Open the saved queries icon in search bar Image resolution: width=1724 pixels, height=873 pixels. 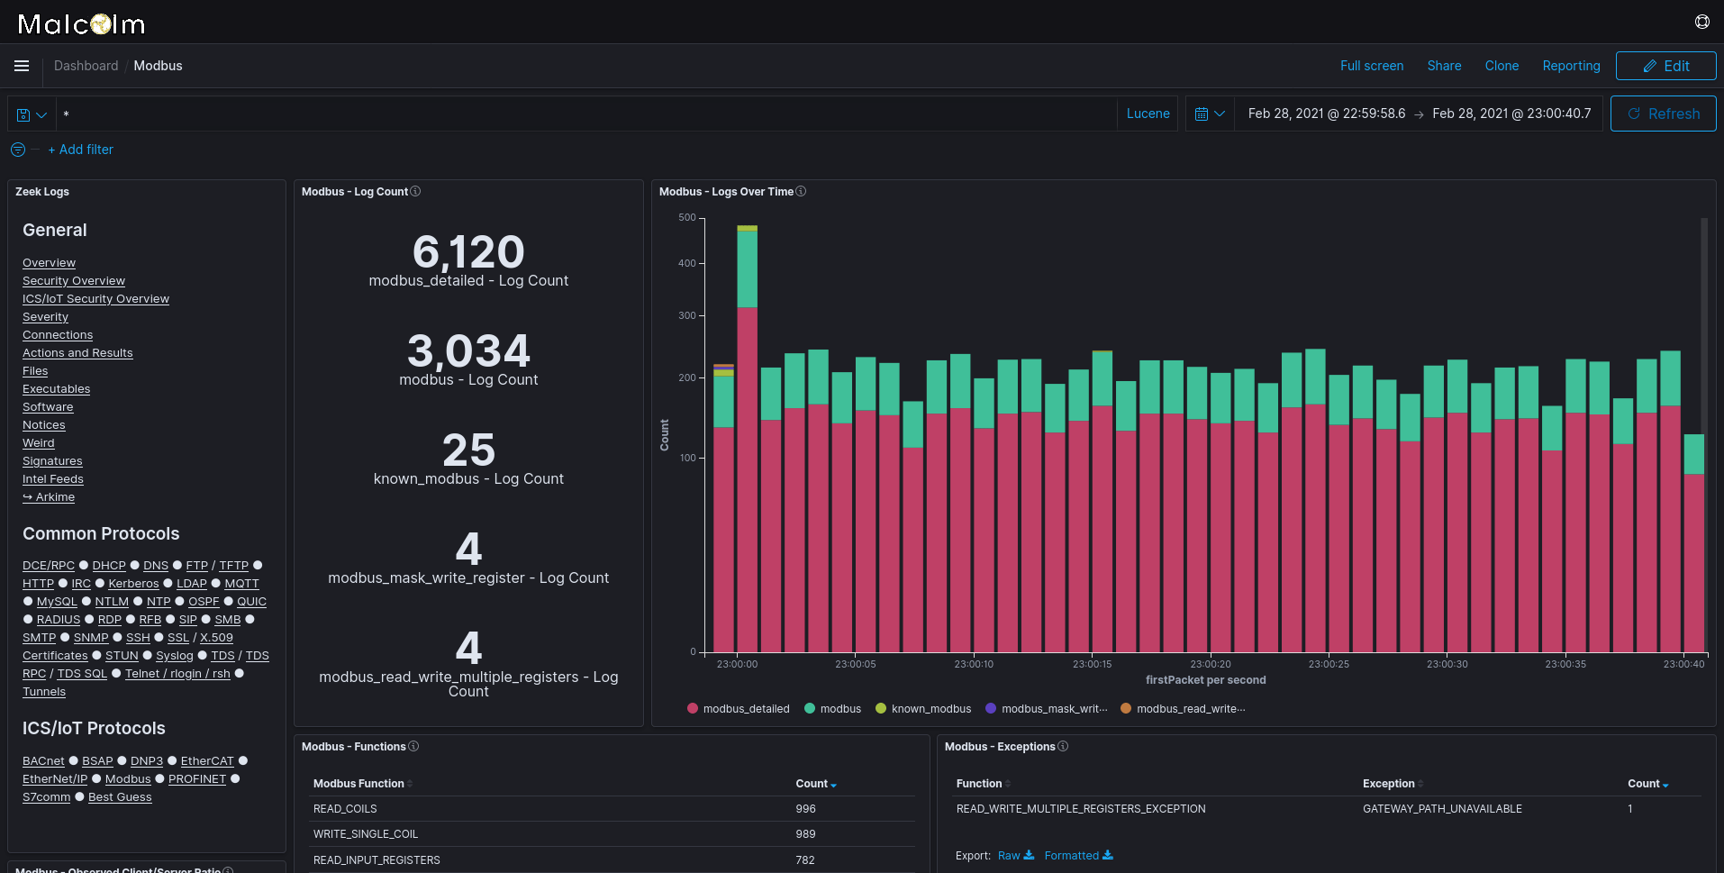[24, 114]
